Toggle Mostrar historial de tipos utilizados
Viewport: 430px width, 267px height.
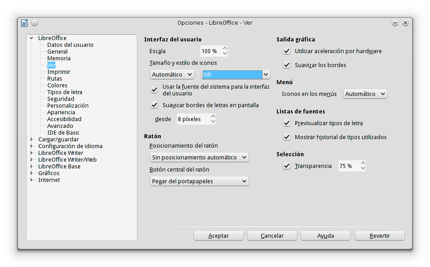286,137
